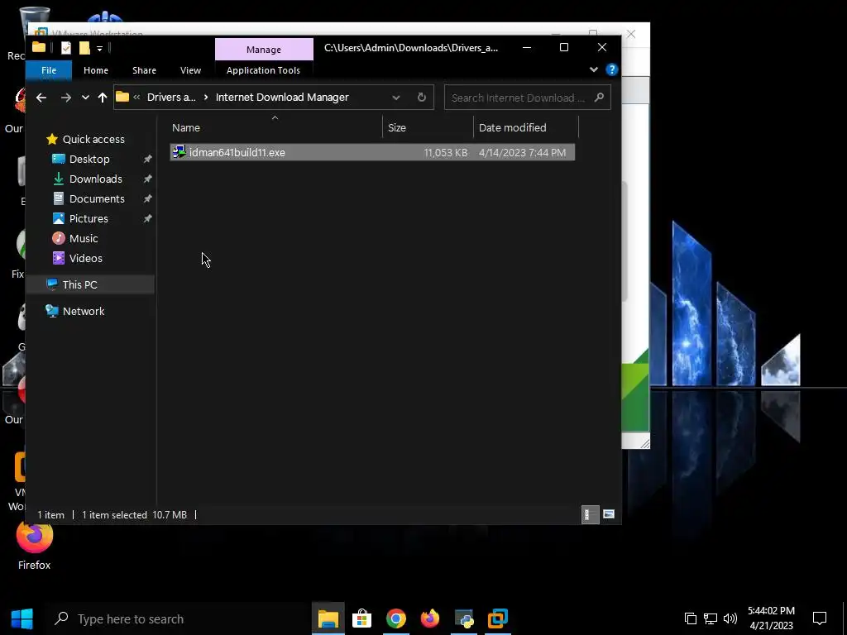Launch Firefox from the taskbar
The image size is (847, 635).
430,618
